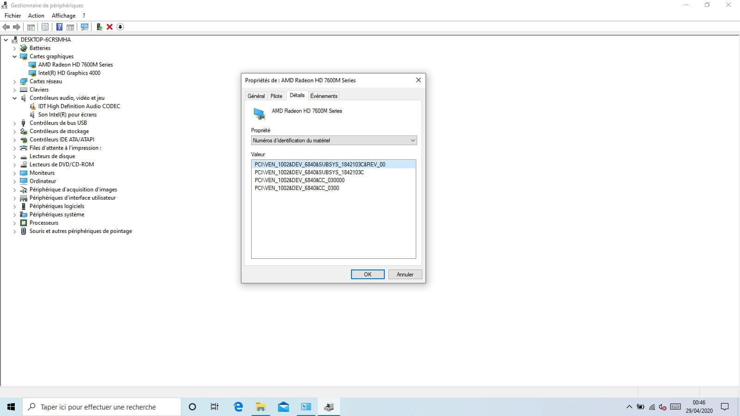
Task: Switch to the Événements tab
Action: pos(324,96)
